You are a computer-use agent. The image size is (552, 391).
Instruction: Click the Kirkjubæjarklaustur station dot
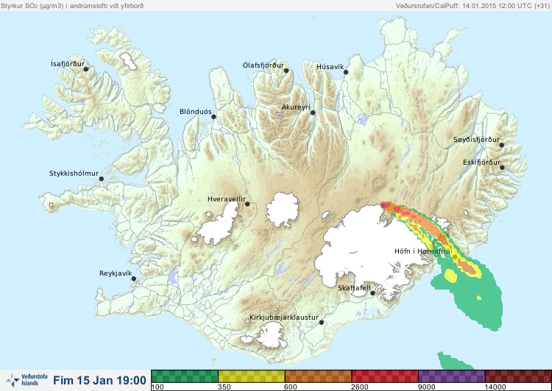[x=321, y=323]
